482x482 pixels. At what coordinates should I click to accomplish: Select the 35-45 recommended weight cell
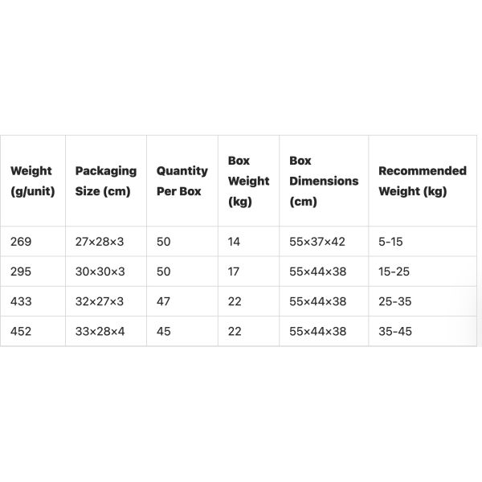click(x=395, y=331)
